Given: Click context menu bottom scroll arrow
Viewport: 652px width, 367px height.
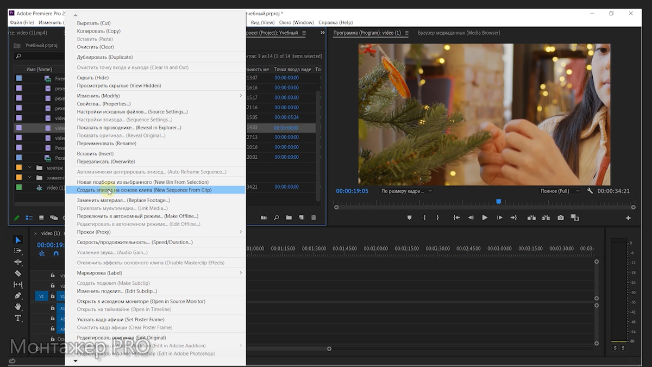Looking at the screenshot, I should click(x=76, y=361).
